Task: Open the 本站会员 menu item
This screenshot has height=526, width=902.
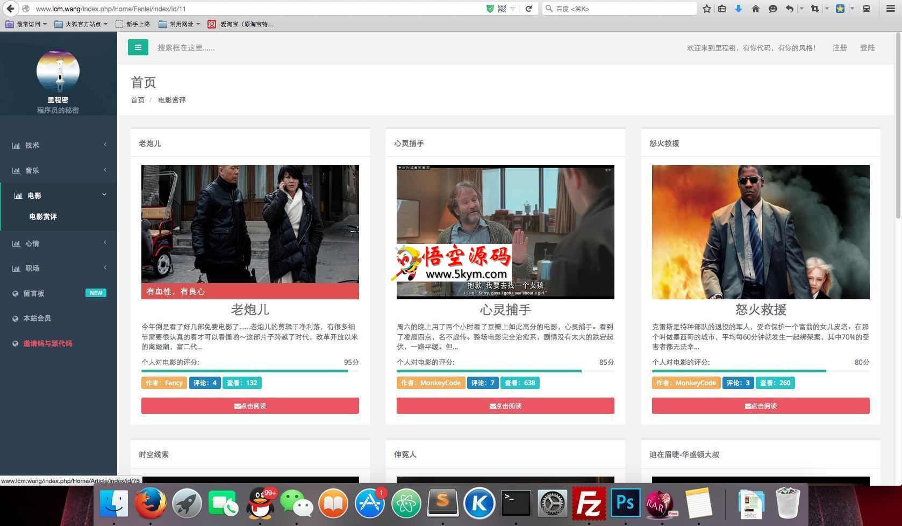Action: pyautogui.click(x=59, y=318)
